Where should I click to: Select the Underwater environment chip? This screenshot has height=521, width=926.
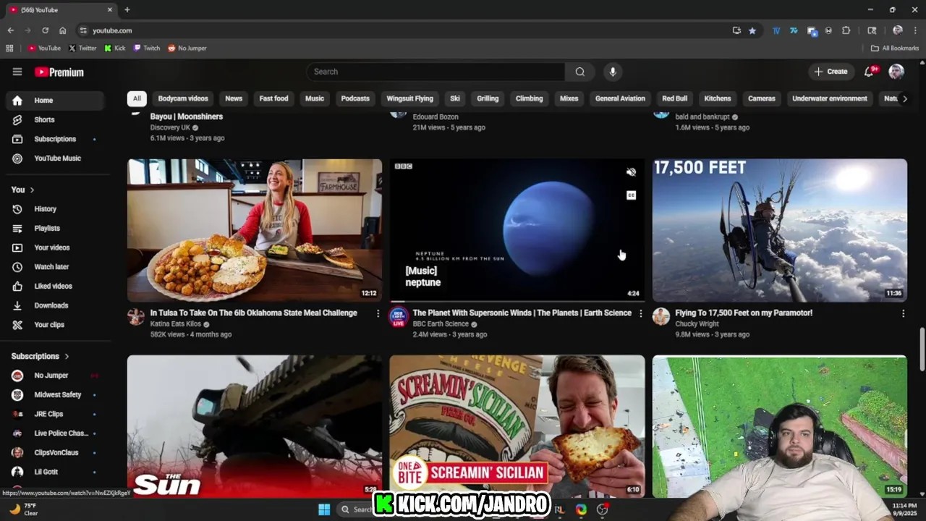click(x=830, y=98)
